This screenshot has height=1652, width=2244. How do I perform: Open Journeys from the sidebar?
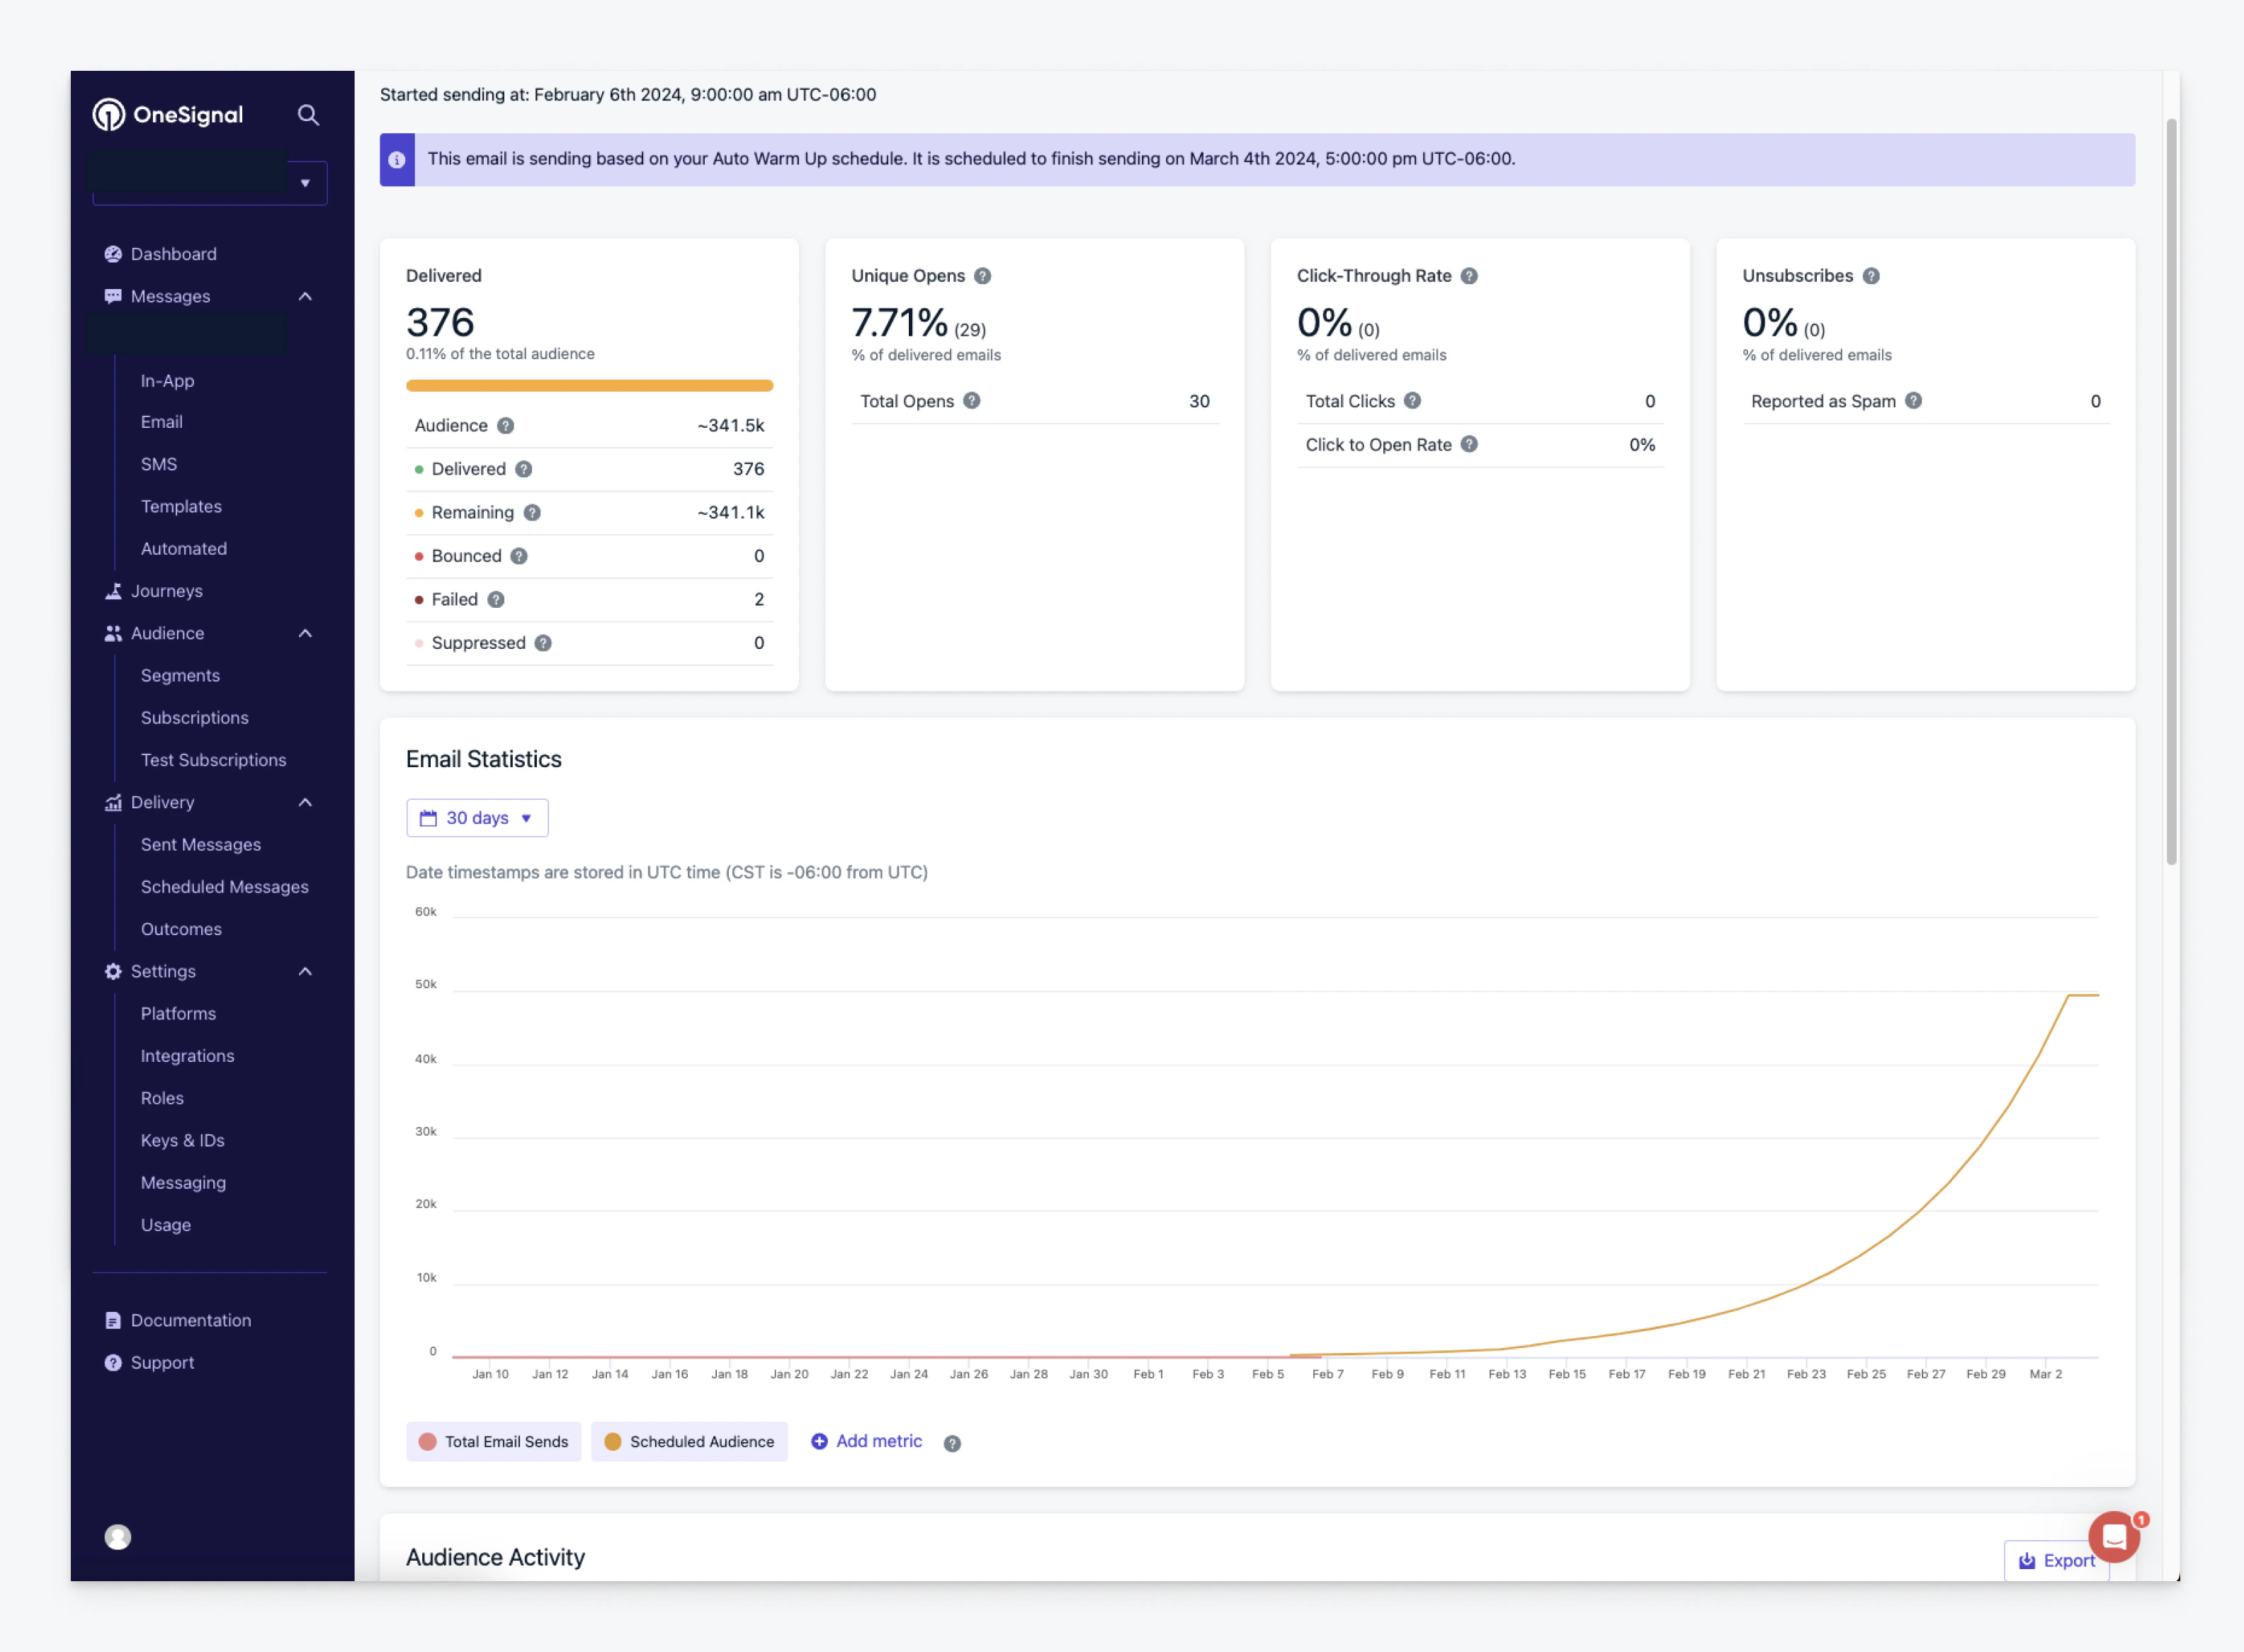(x=167, y=590)
